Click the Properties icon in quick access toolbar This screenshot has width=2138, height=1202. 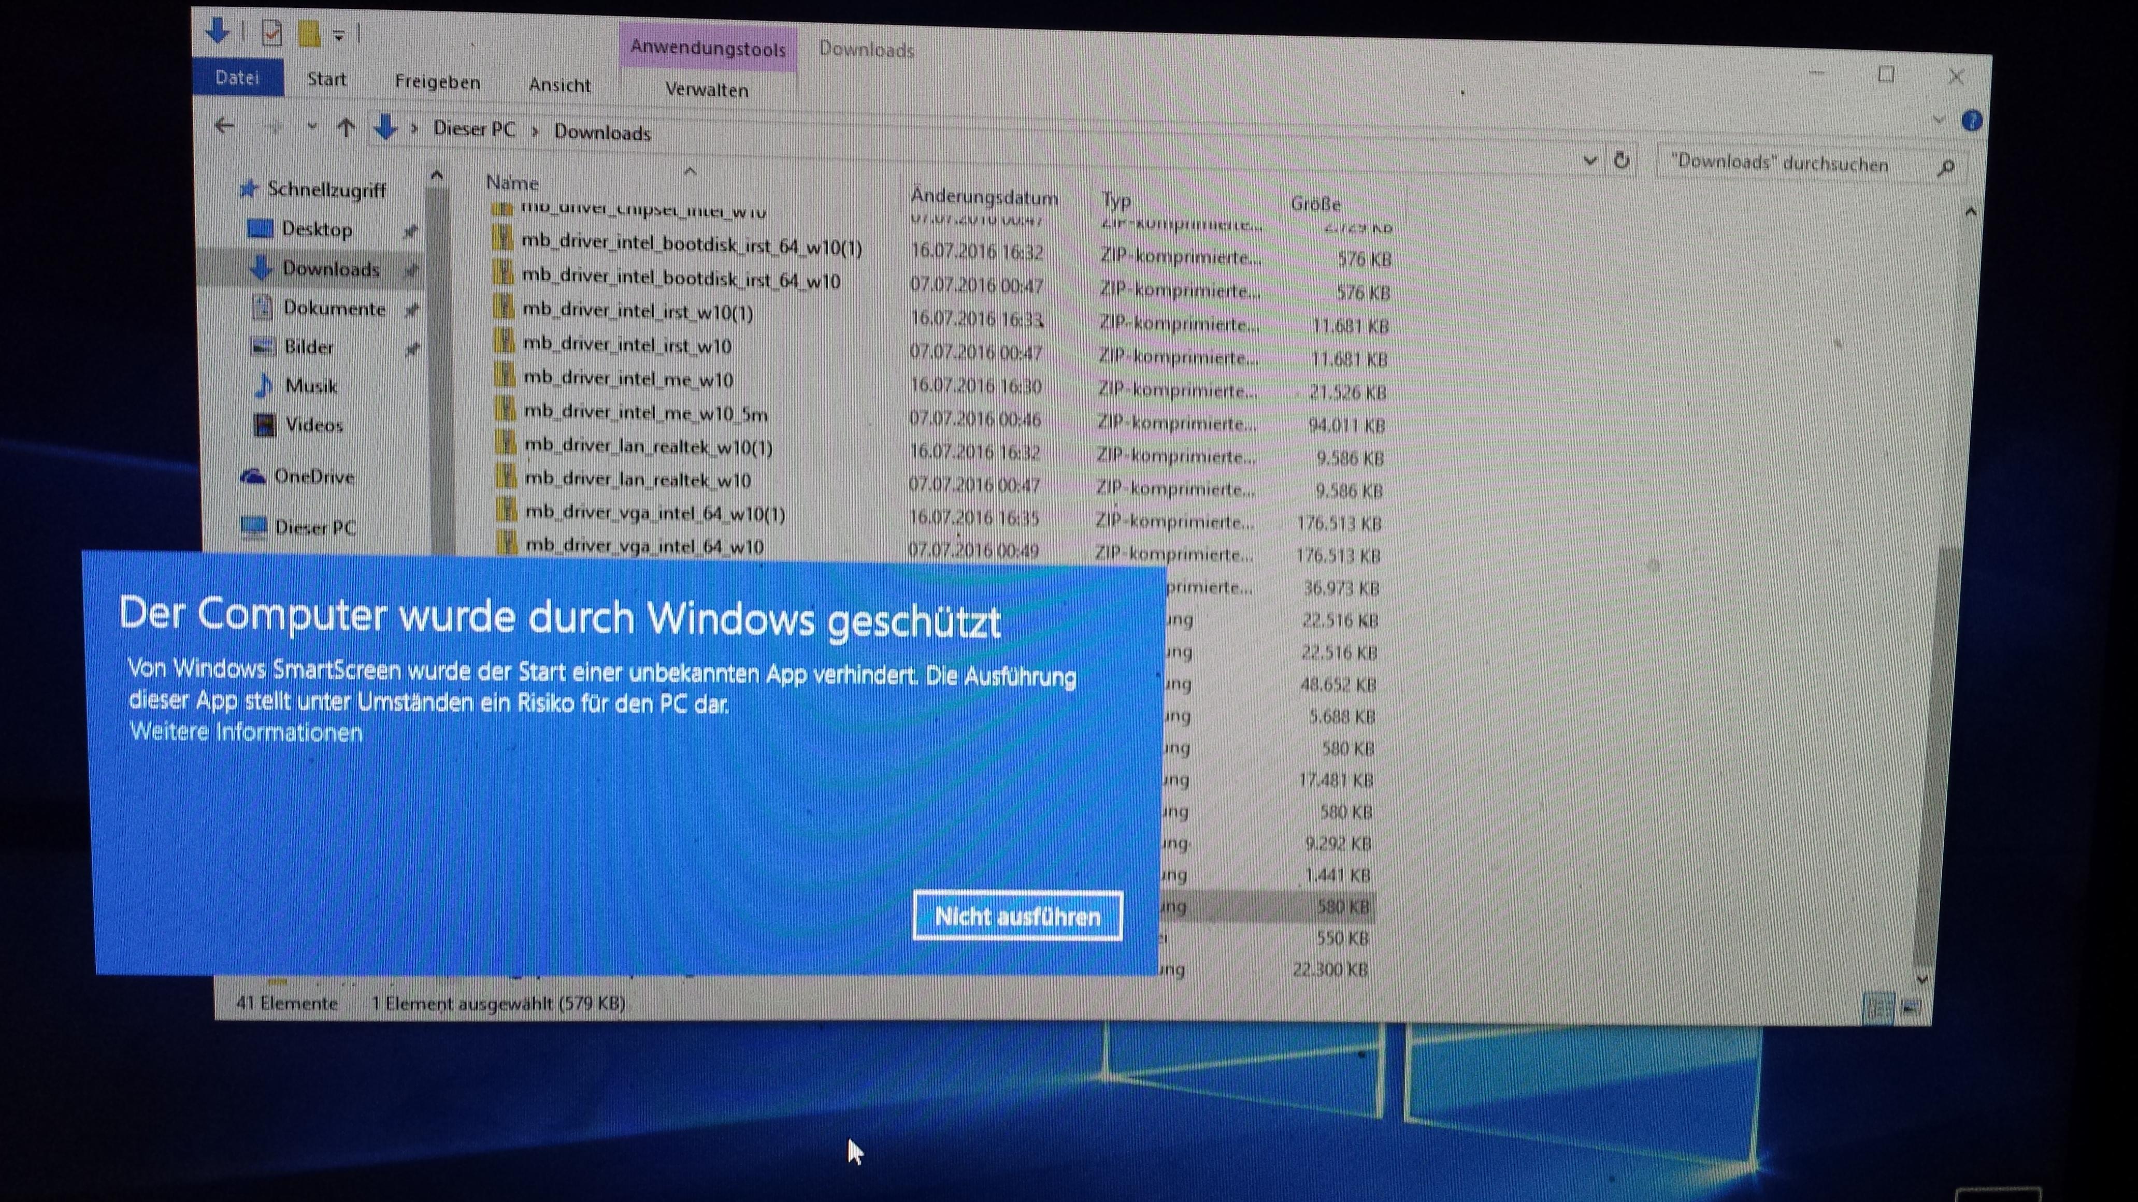271,33
